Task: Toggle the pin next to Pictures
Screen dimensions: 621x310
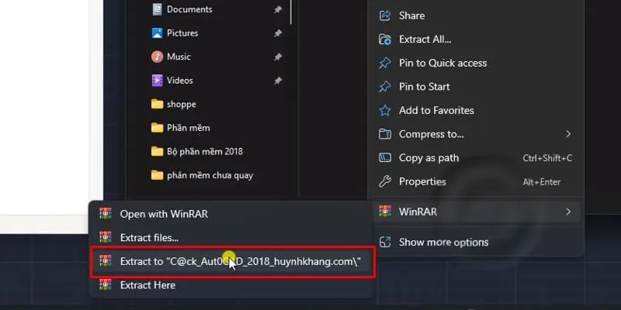Action: click(278, 33)
